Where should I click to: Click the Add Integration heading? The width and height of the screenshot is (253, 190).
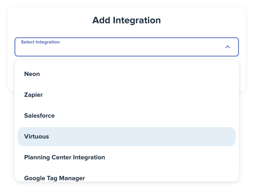click(126, 20)
